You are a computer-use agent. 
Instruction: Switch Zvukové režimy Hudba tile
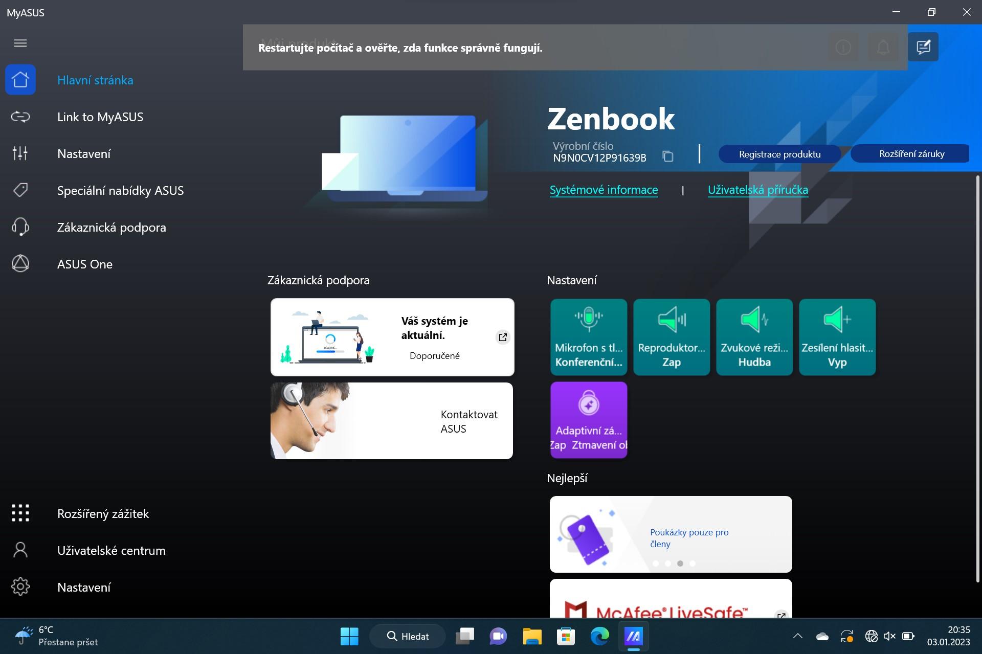(x=754, y=337)
